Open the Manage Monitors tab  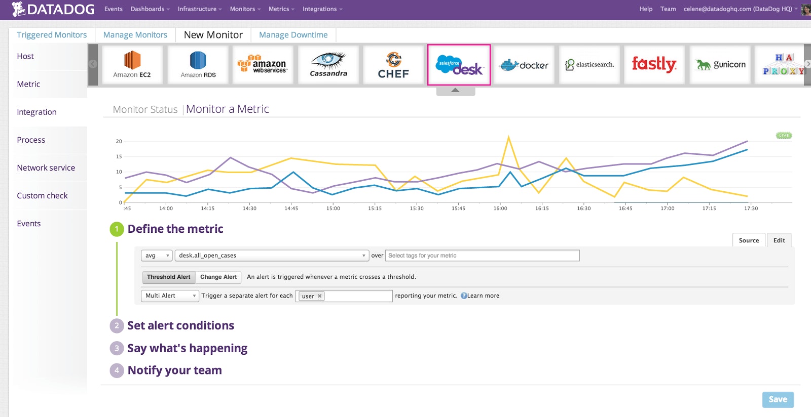pyautogui.click(x=135, y=35)
